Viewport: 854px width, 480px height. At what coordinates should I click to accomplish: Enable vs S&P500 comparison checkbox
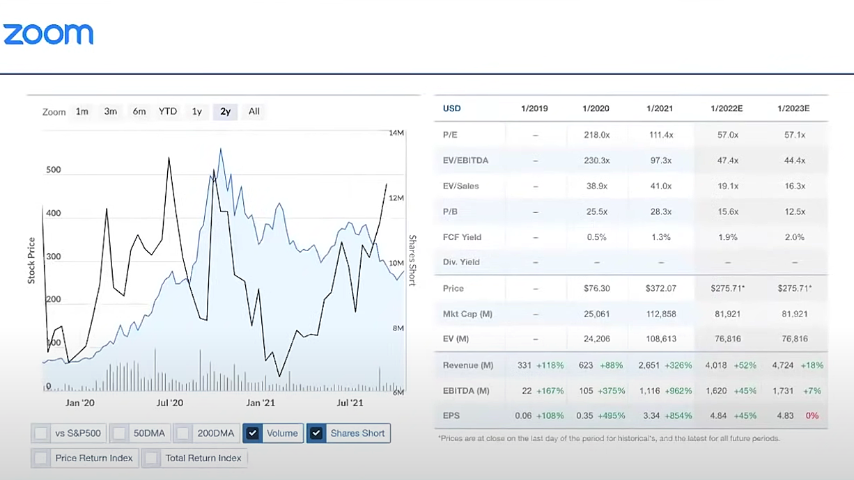[41, 433]
